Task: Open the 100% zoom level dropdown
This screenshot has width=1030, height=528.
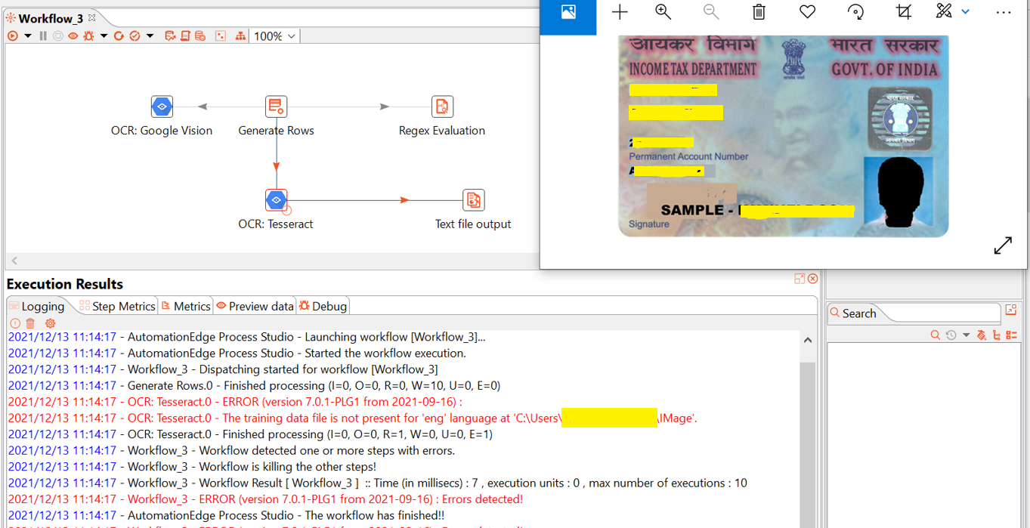Action: pos(275,36)
